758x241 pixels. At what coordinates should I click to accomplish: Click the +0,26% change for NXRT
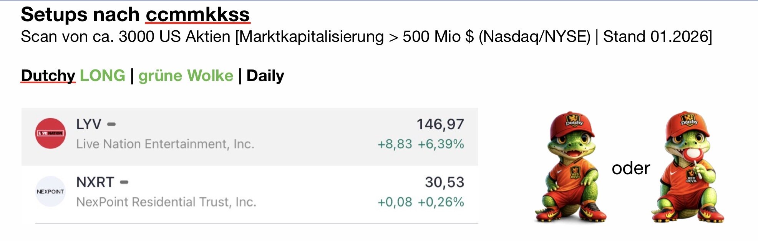[x=441, y=202]
